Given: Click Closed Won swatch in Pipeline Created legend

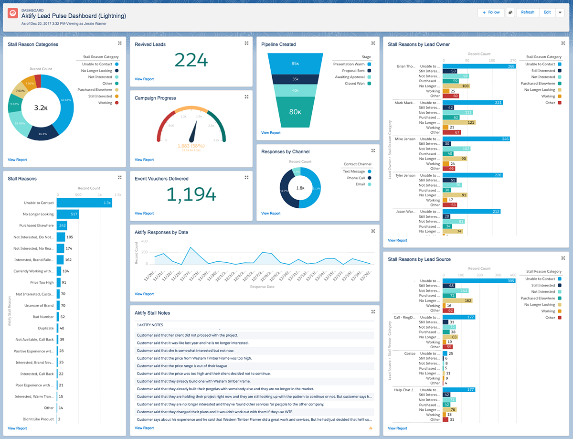Looking at the screenshot, I should coord(369,84).
